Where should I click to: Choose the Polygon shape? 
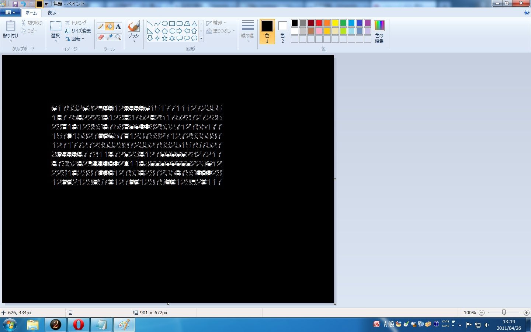pyautogui.click(x=187, y=24)
